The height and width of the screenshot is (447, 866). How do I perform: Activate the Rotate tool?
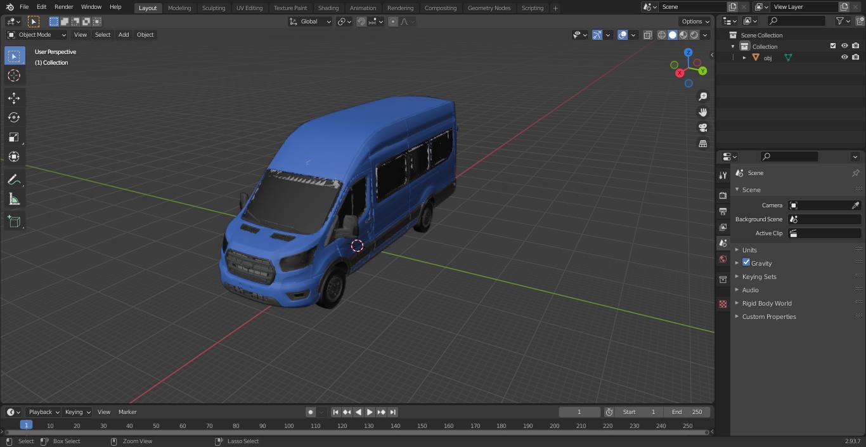point(14,117)
